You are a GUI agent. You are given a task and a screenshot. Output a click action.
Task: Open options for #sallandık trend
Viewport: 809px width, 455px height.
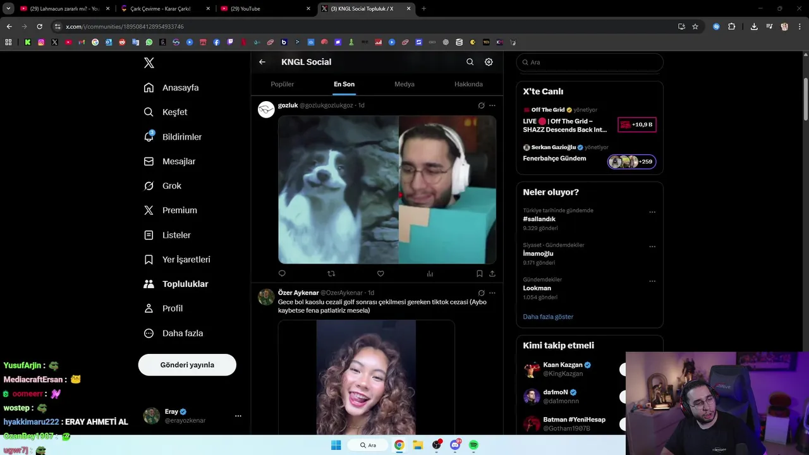pyautogui.click(x=652, y=212)
